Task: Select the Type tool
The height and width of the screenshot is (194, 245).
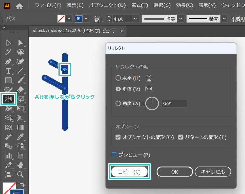Action: click(x=8, y=71)
